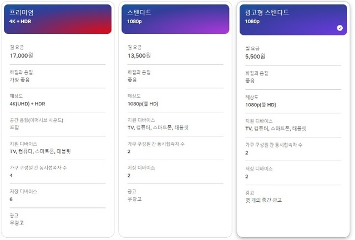Click simultaneous viewers value 4 in 프리미엄
This screenshot has height=240, width=355.
tap(11, 176)
